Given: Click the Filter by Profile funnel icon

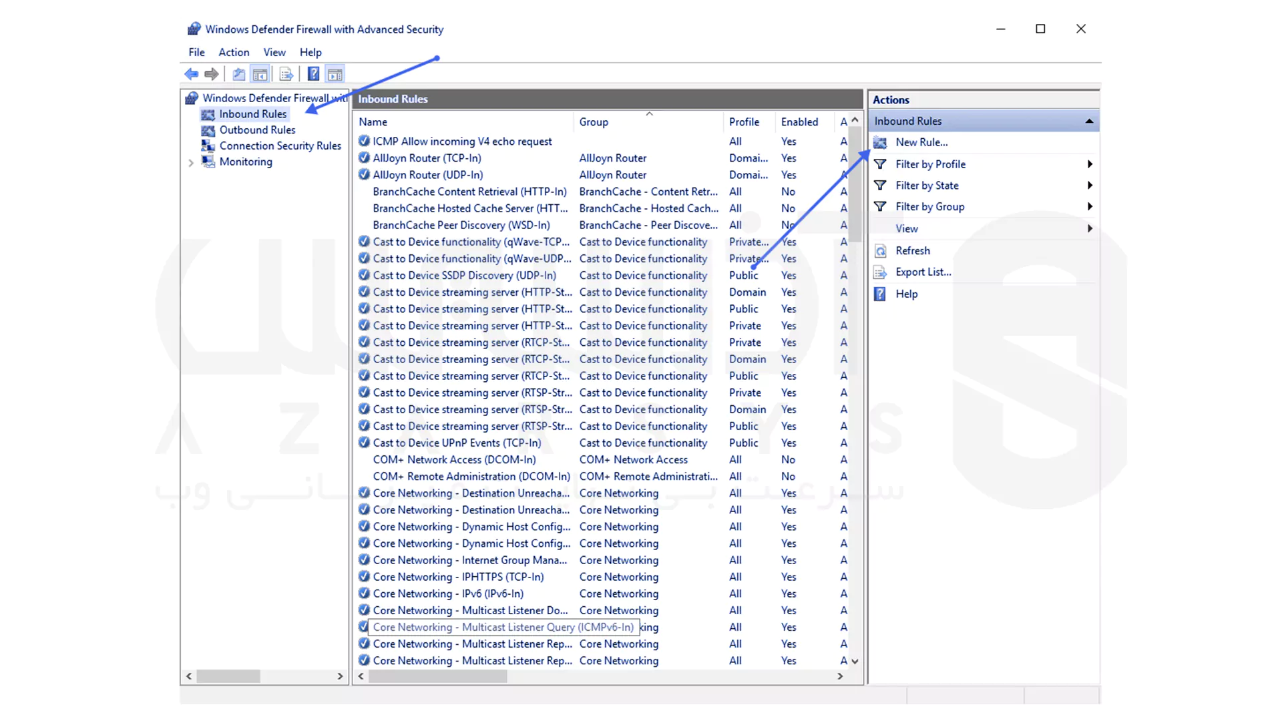Looking at the screenshot, I should pyautogui.click(x=880, y=164).
